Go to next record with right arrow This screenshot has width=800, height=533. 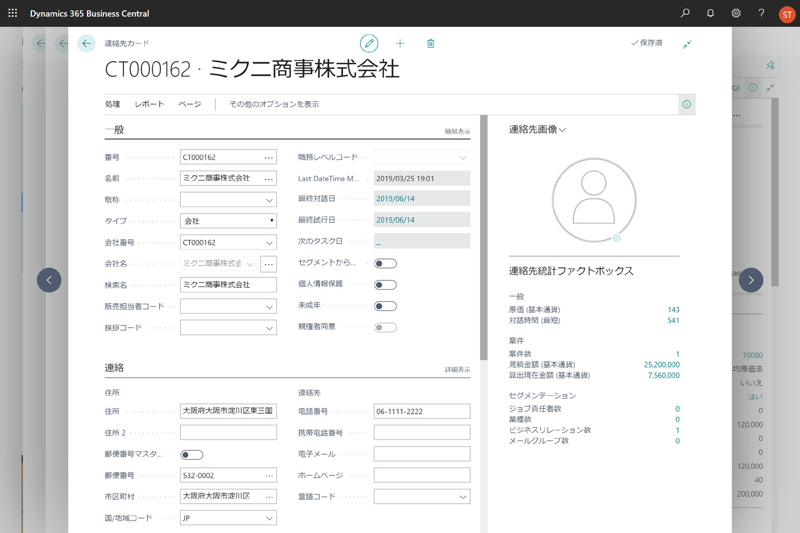[x=750, y=280]
